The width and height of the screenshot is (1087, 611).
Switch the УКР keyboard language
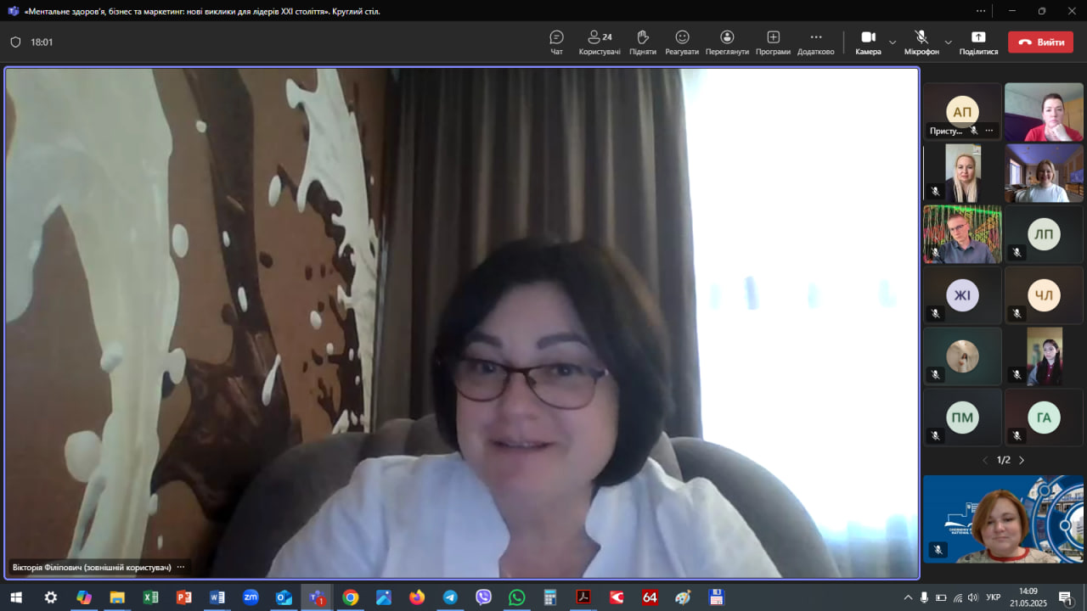tap(993, 597)
